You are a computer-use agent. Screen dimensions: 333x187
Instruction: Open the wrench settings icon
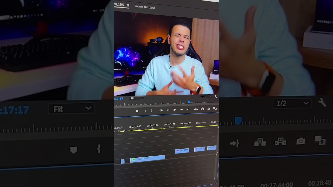(215, 96)
